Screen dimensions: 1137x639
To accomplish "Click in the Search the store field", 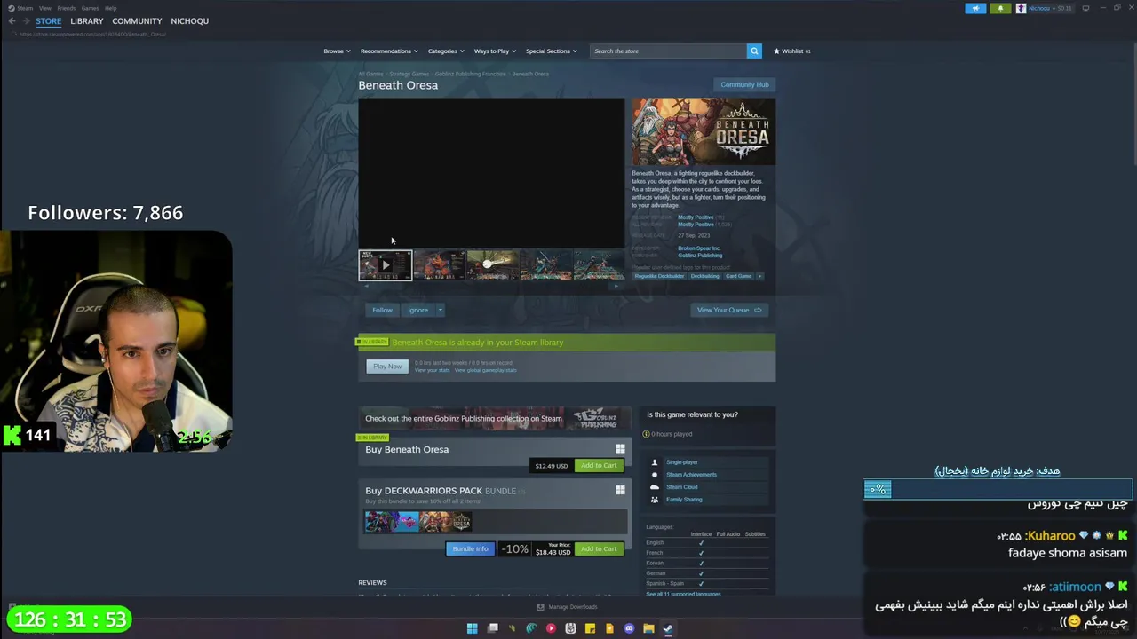I will [668, 51].
